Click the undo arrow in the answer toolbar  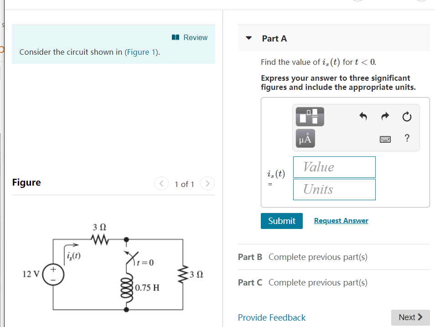[x=363, y=117]
